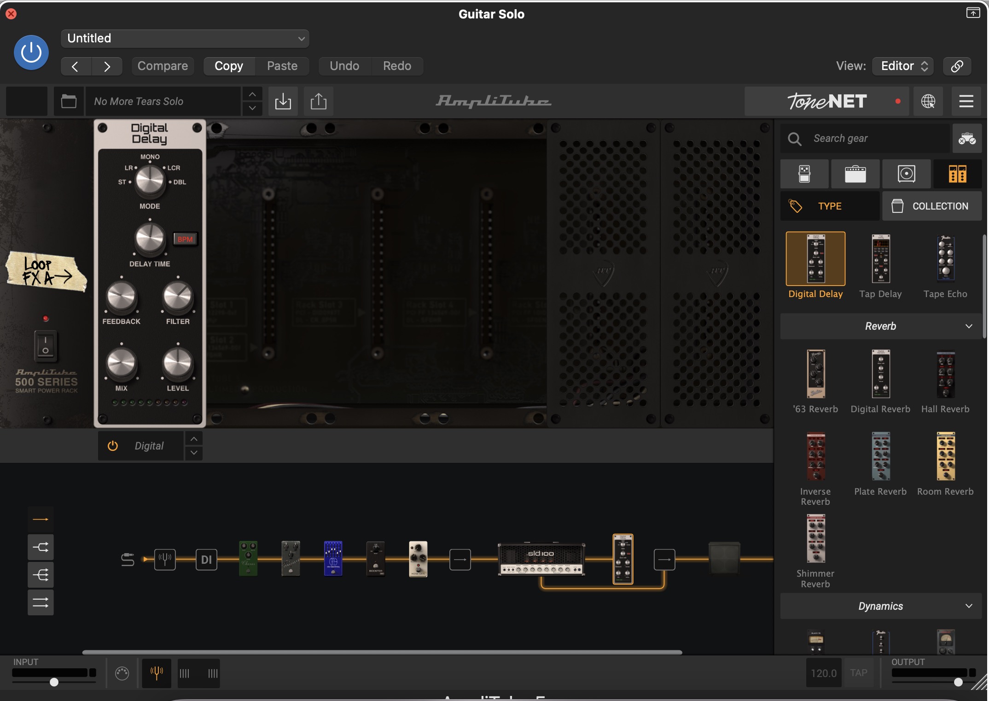Select the amplifier gear category
989x701 pixels.
[x=855, y=174]
